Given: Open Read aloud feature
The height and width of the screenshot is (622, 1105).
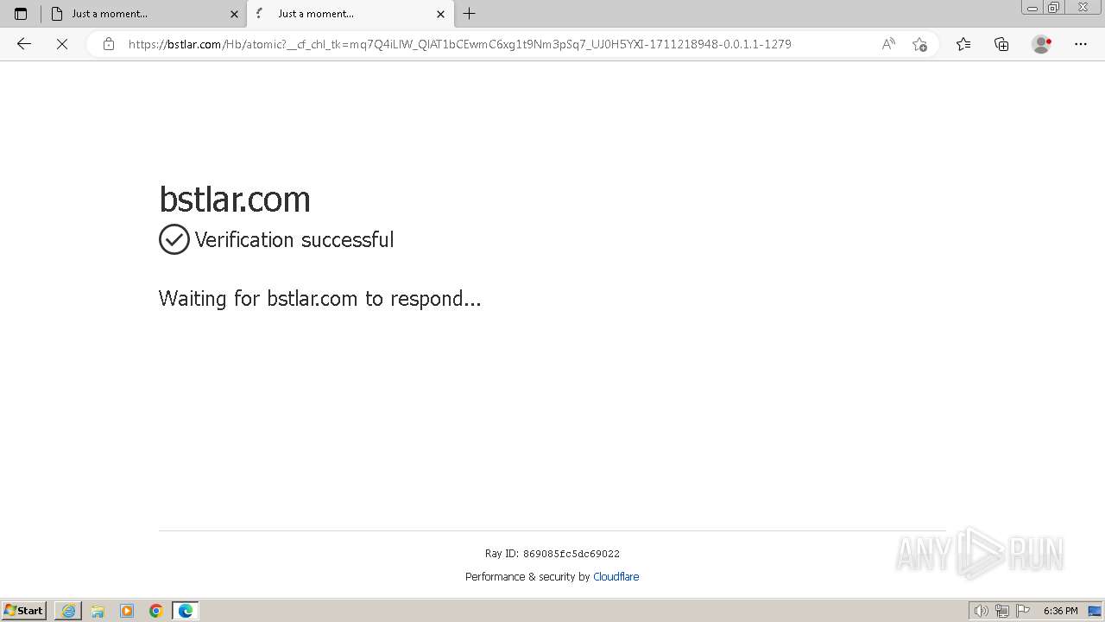Looking at the screenshot, I should (888, 44).
